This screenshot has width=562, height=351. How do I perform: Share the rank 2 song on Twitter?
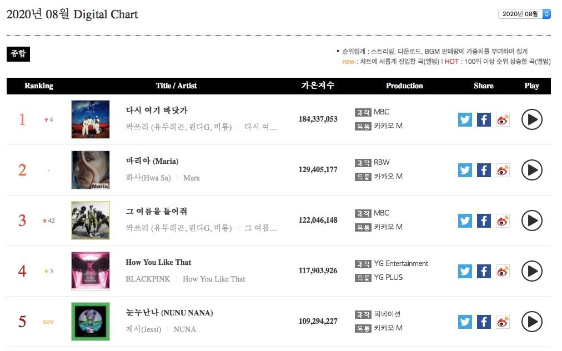click(465, 170)
